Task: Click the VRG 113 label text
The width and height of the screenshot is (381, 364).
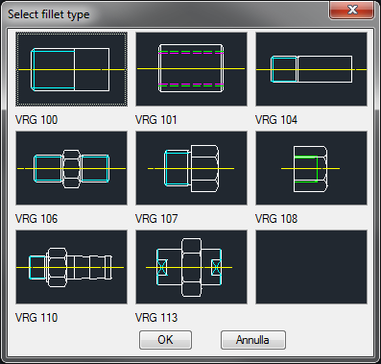Action: tap(156, 318)
